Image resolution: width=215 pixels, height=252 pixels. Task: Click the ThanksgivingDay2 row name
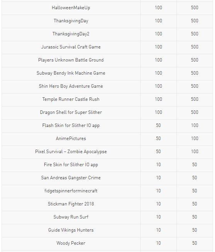pos(71,34)
